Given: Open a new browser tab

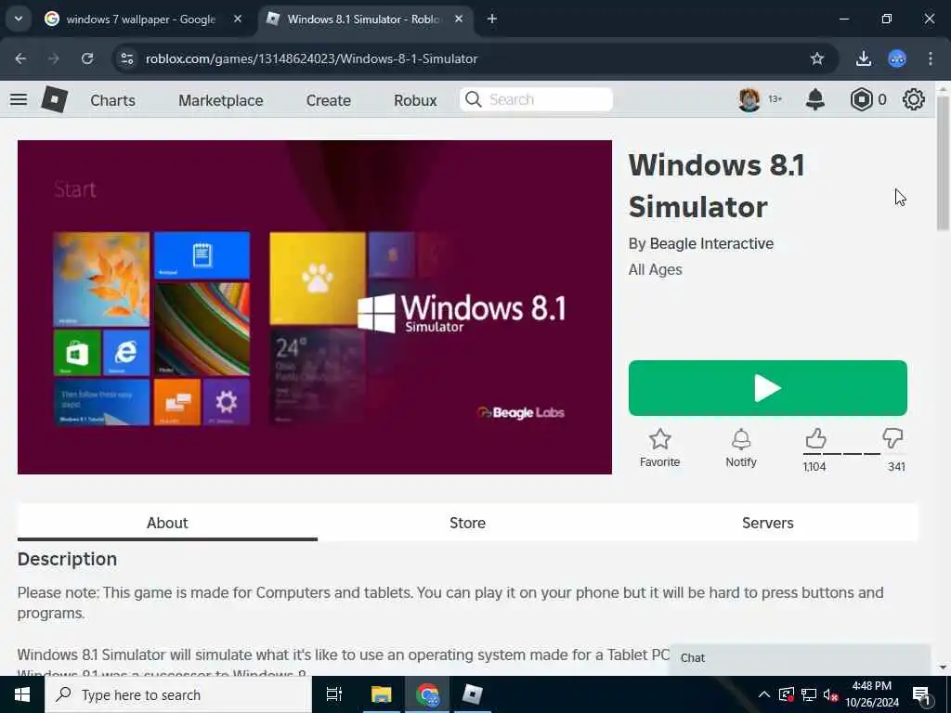Looking at the screenshot, I should click(492, 19).
